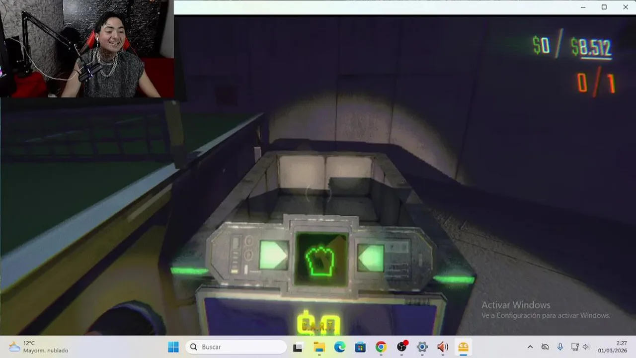This screenshot has height=358, width=636.
Task: Show hidden system tray icons
Action: coord(530,347)
